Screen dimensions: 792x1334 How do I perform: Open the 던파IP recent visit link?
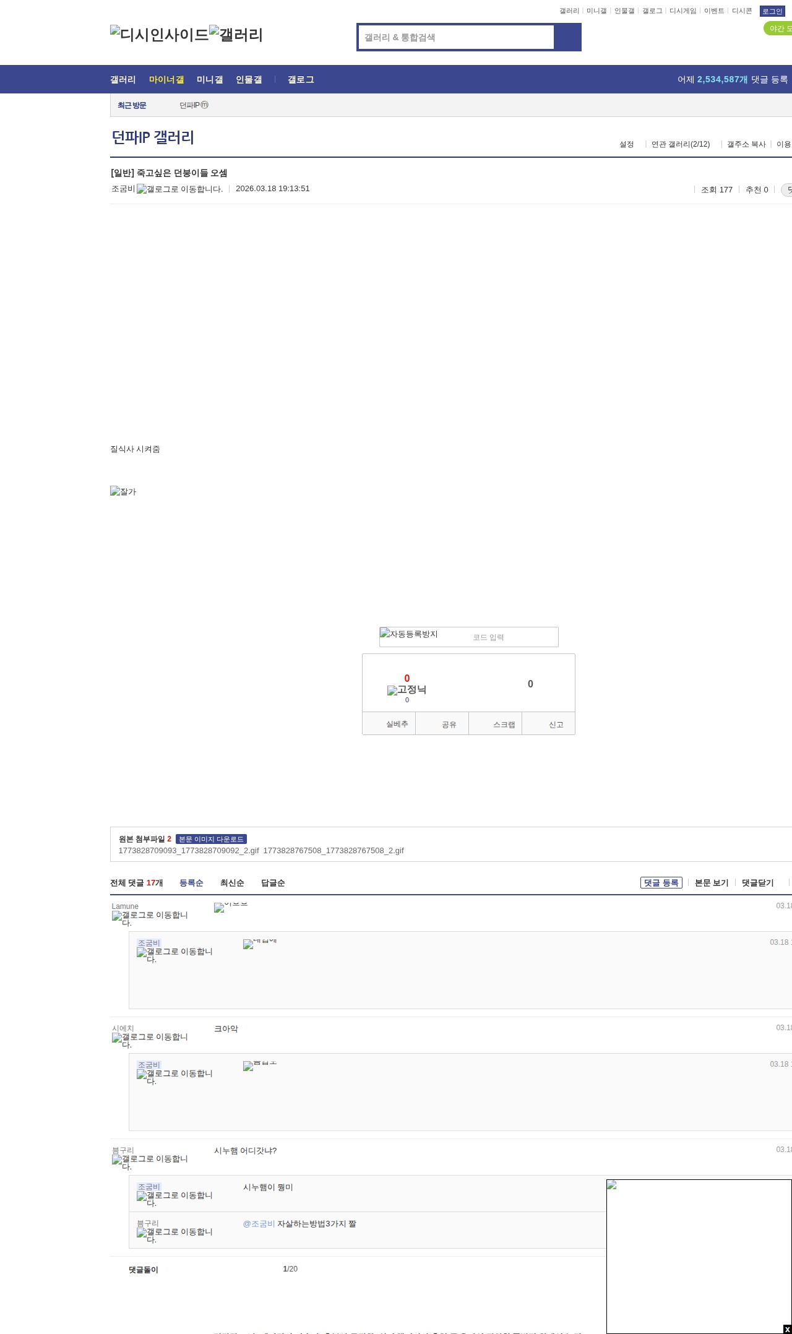(194, 105)
